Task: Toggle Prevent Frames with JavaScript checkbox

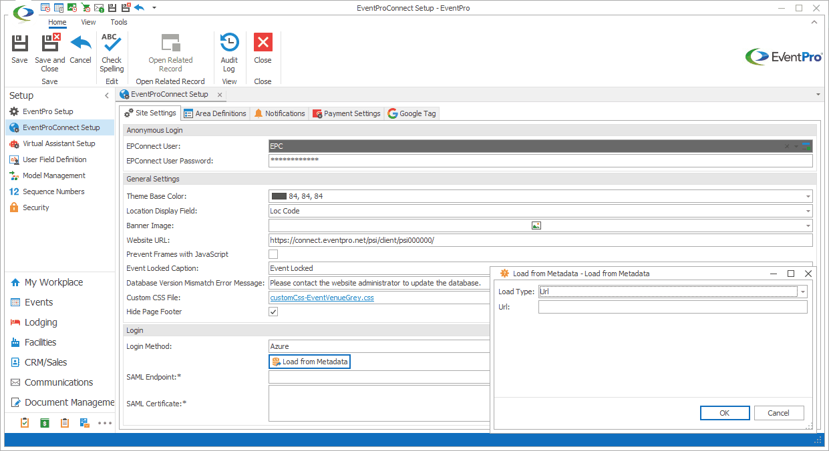Action: click(273, 254)
